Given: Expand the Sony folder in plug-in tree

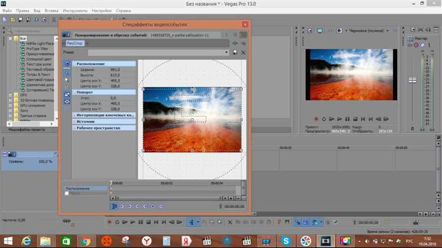Looking at the screenshot, I should [x=11, y=111].
